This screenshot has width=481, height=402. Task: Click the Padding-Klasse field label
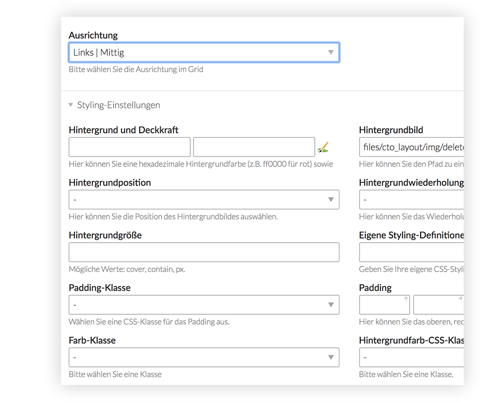[x=99, y=288]
